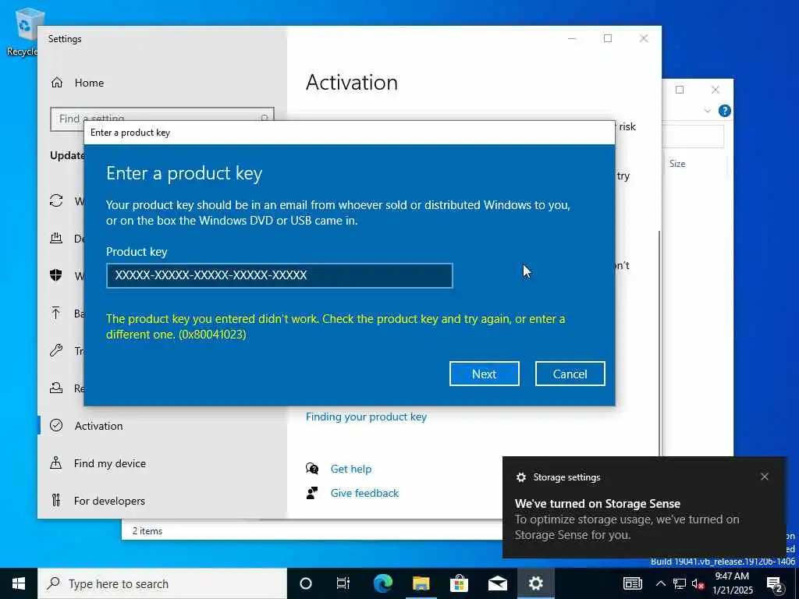
Task: Open News and interests taskbar icon
Action: click(x=633, y=583)
